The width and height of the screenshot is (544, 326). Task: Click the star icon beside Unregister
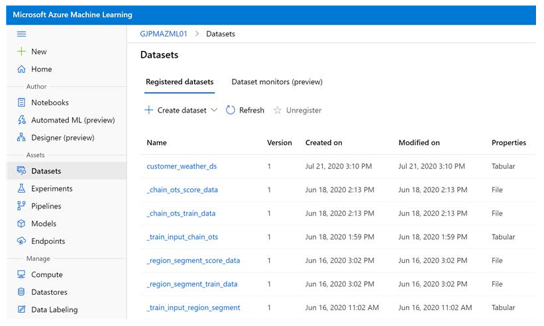[277, 110]
